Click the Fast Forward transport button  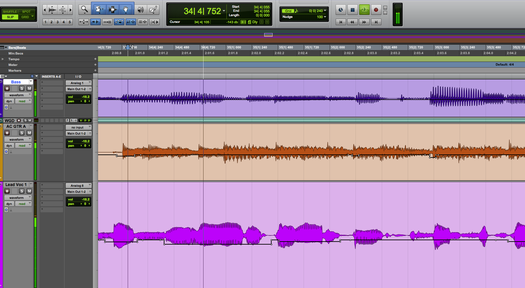(x=364, y=22)
